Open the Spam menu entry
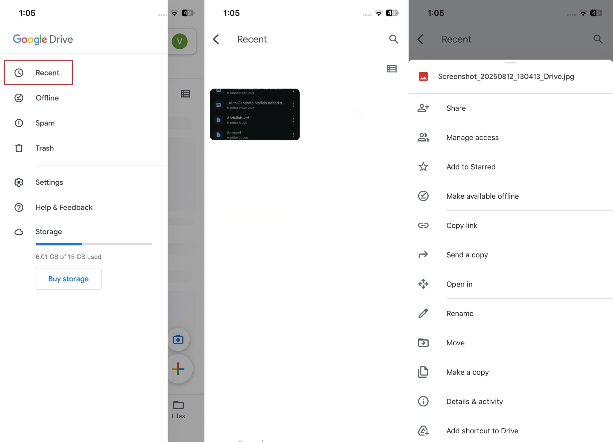The height and width of the screenshot is (442, 613). click(45, 123)
